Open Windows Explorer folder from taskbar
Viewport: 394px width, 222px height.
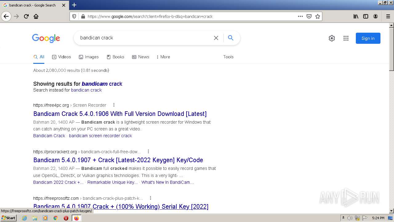pyautogui.click(x=35, y=218)
